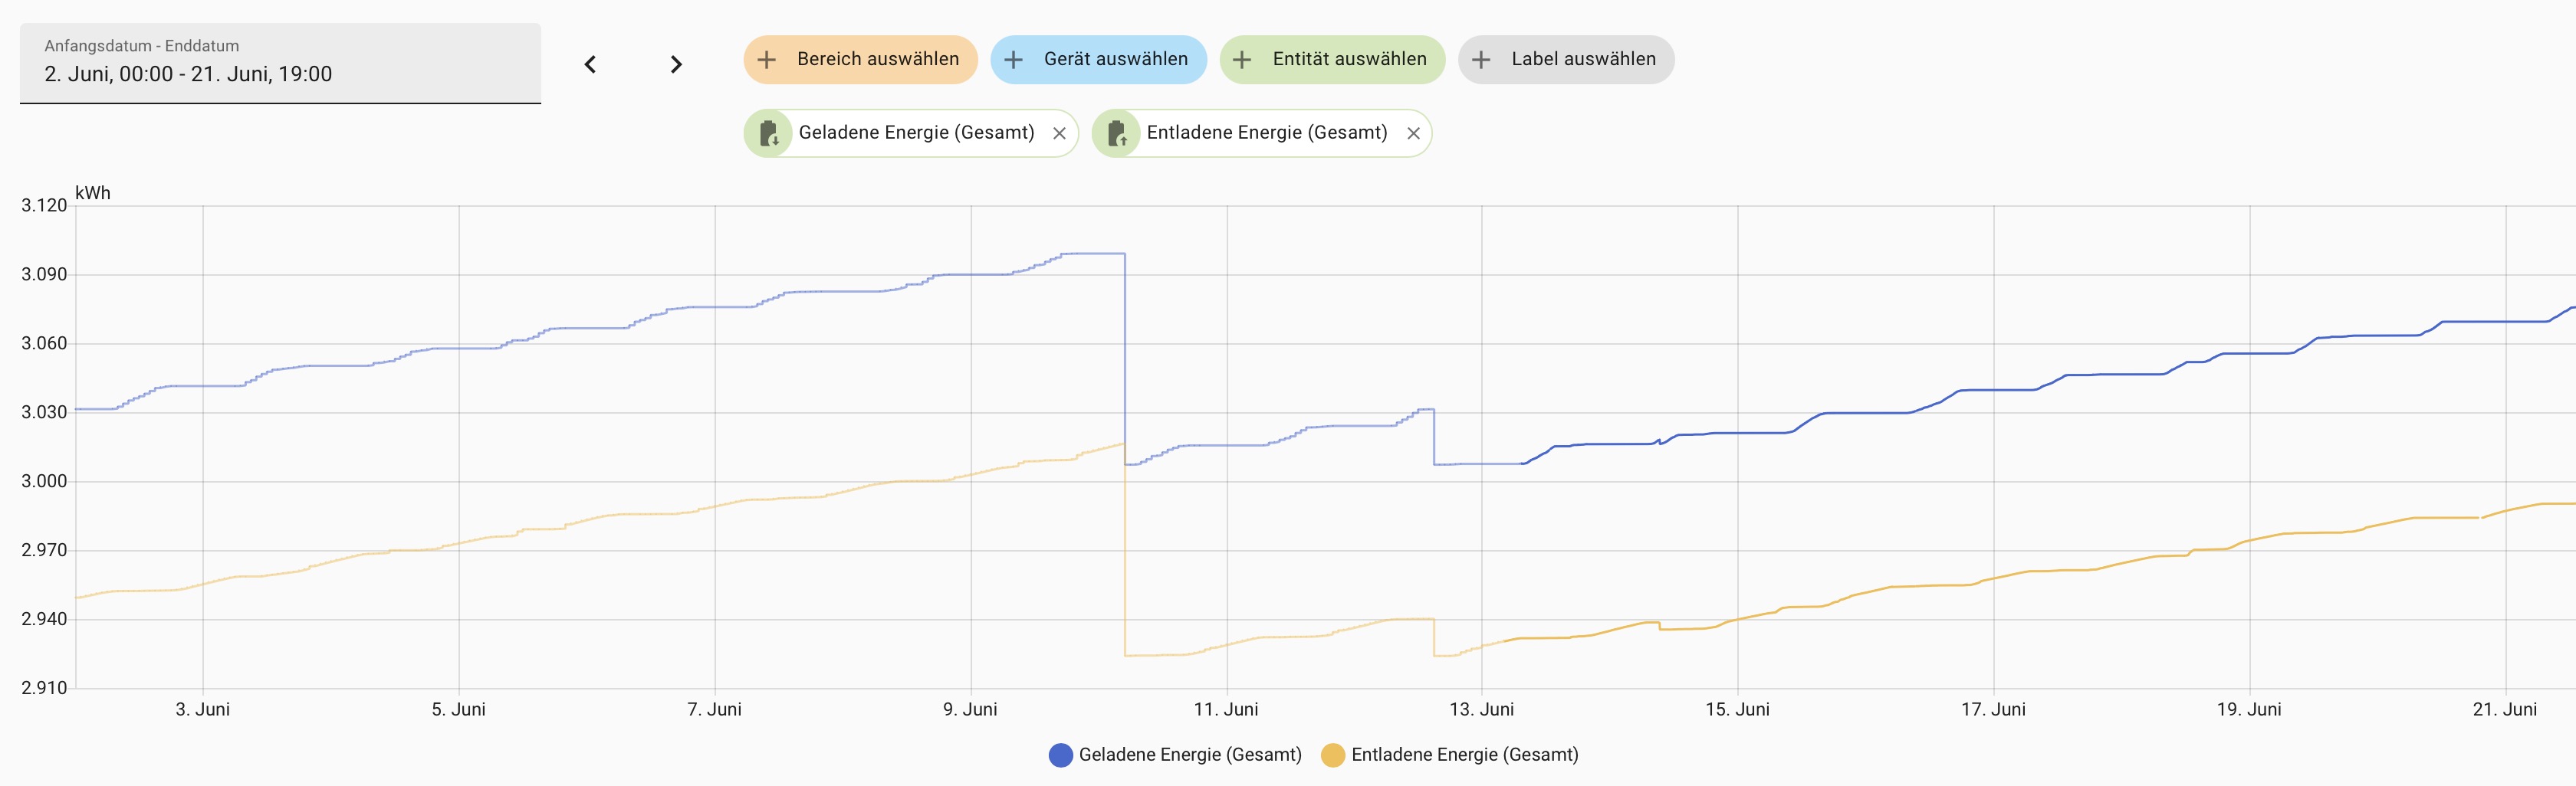Click blue legend swatch for Geladene Energie
Screen dimensions: 2576x786
tap(1061, 755)
